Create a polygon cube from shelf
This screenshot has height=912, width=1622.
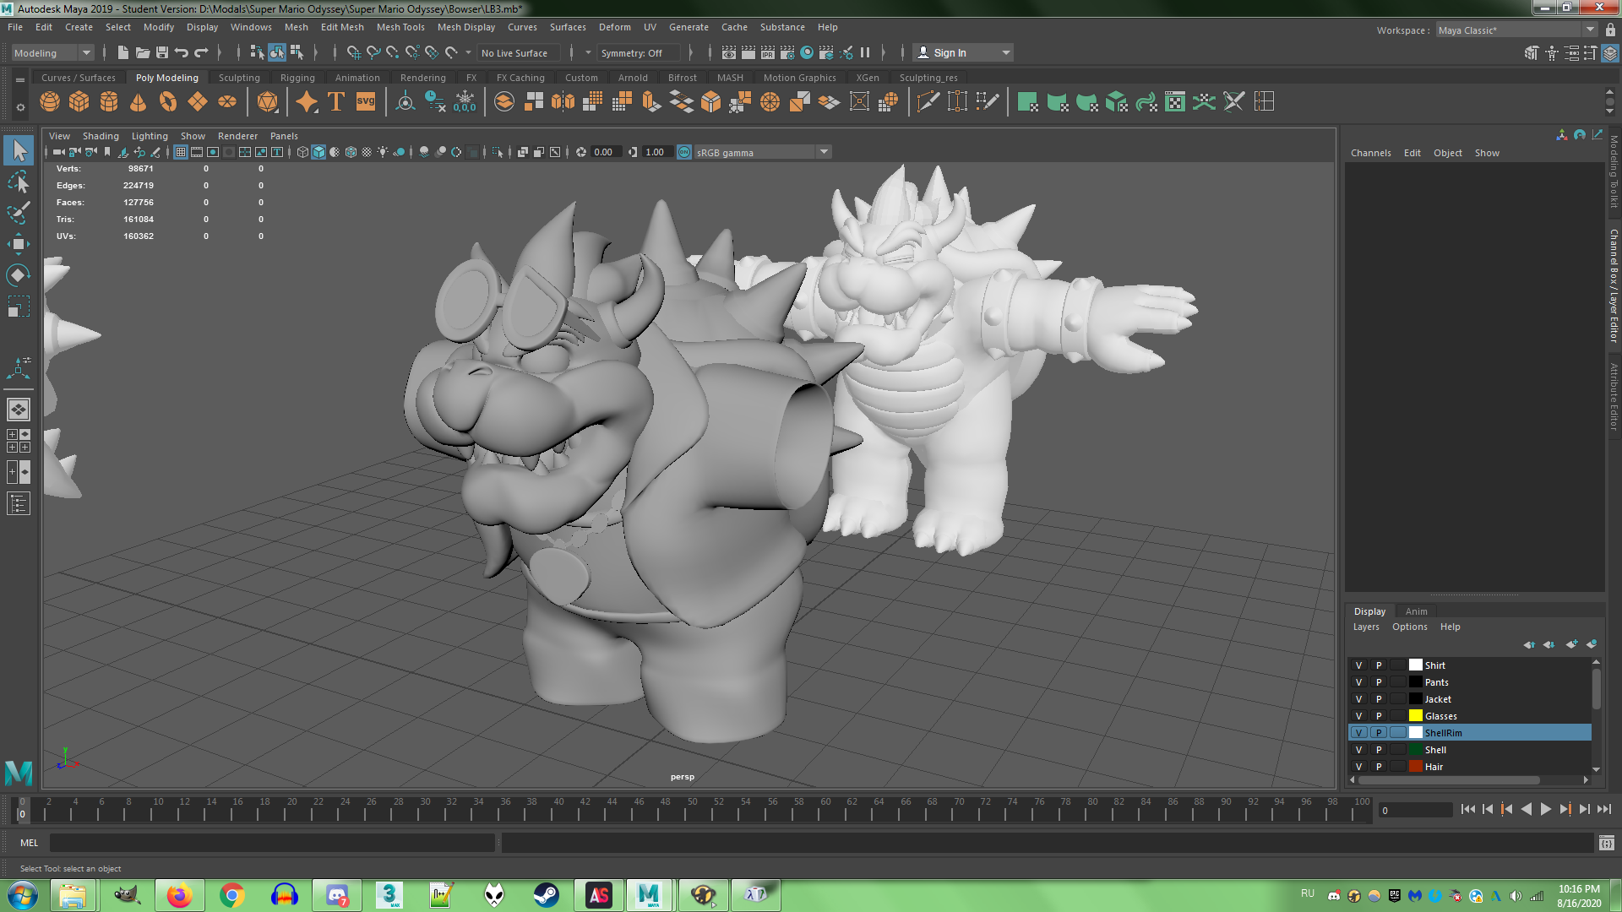pos(79,102)
